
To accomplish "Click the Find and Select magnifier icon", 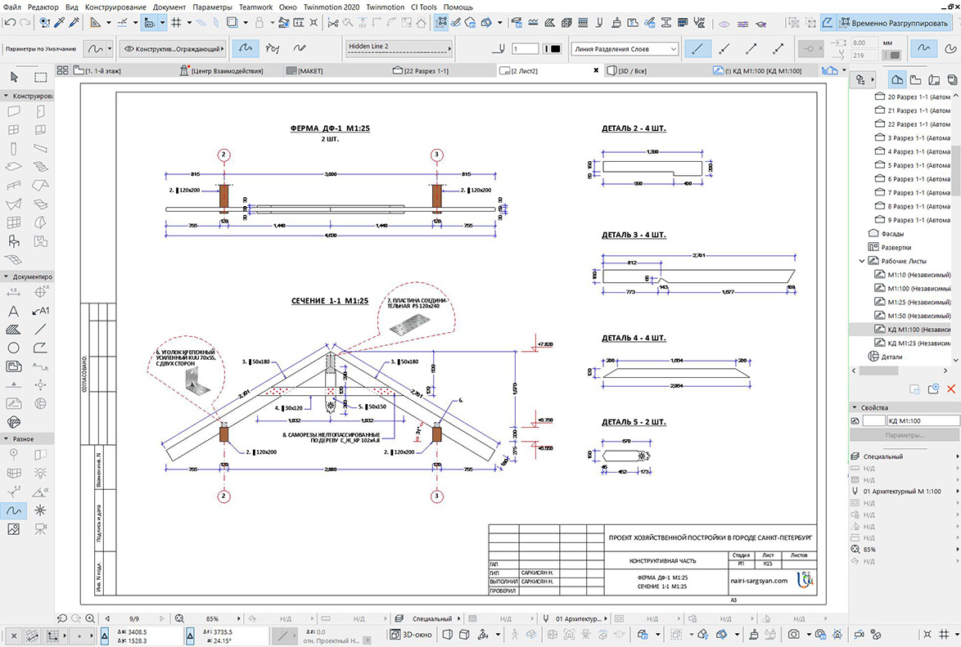I will click(x=44, y=23).
